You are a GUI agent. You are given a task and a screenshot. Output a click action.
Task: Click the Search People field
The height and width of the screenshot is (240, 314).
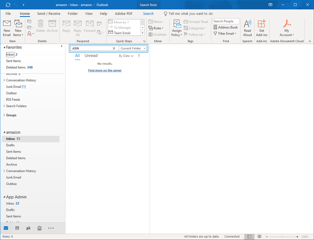tap(226, 21)
